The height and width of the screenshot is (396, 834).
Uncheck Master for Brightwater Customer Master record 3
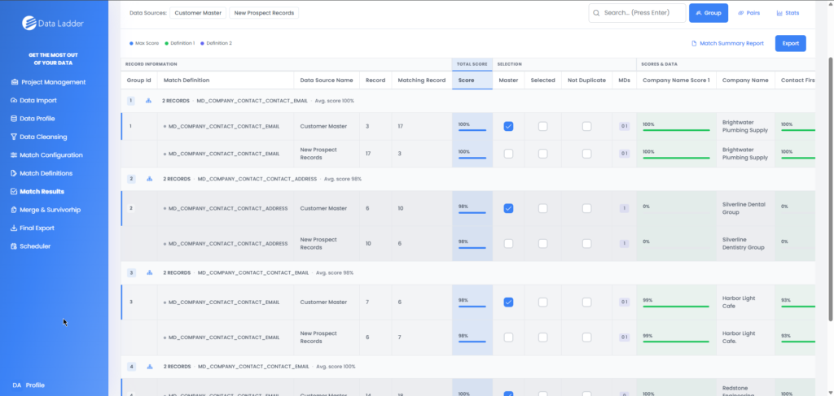508,126
